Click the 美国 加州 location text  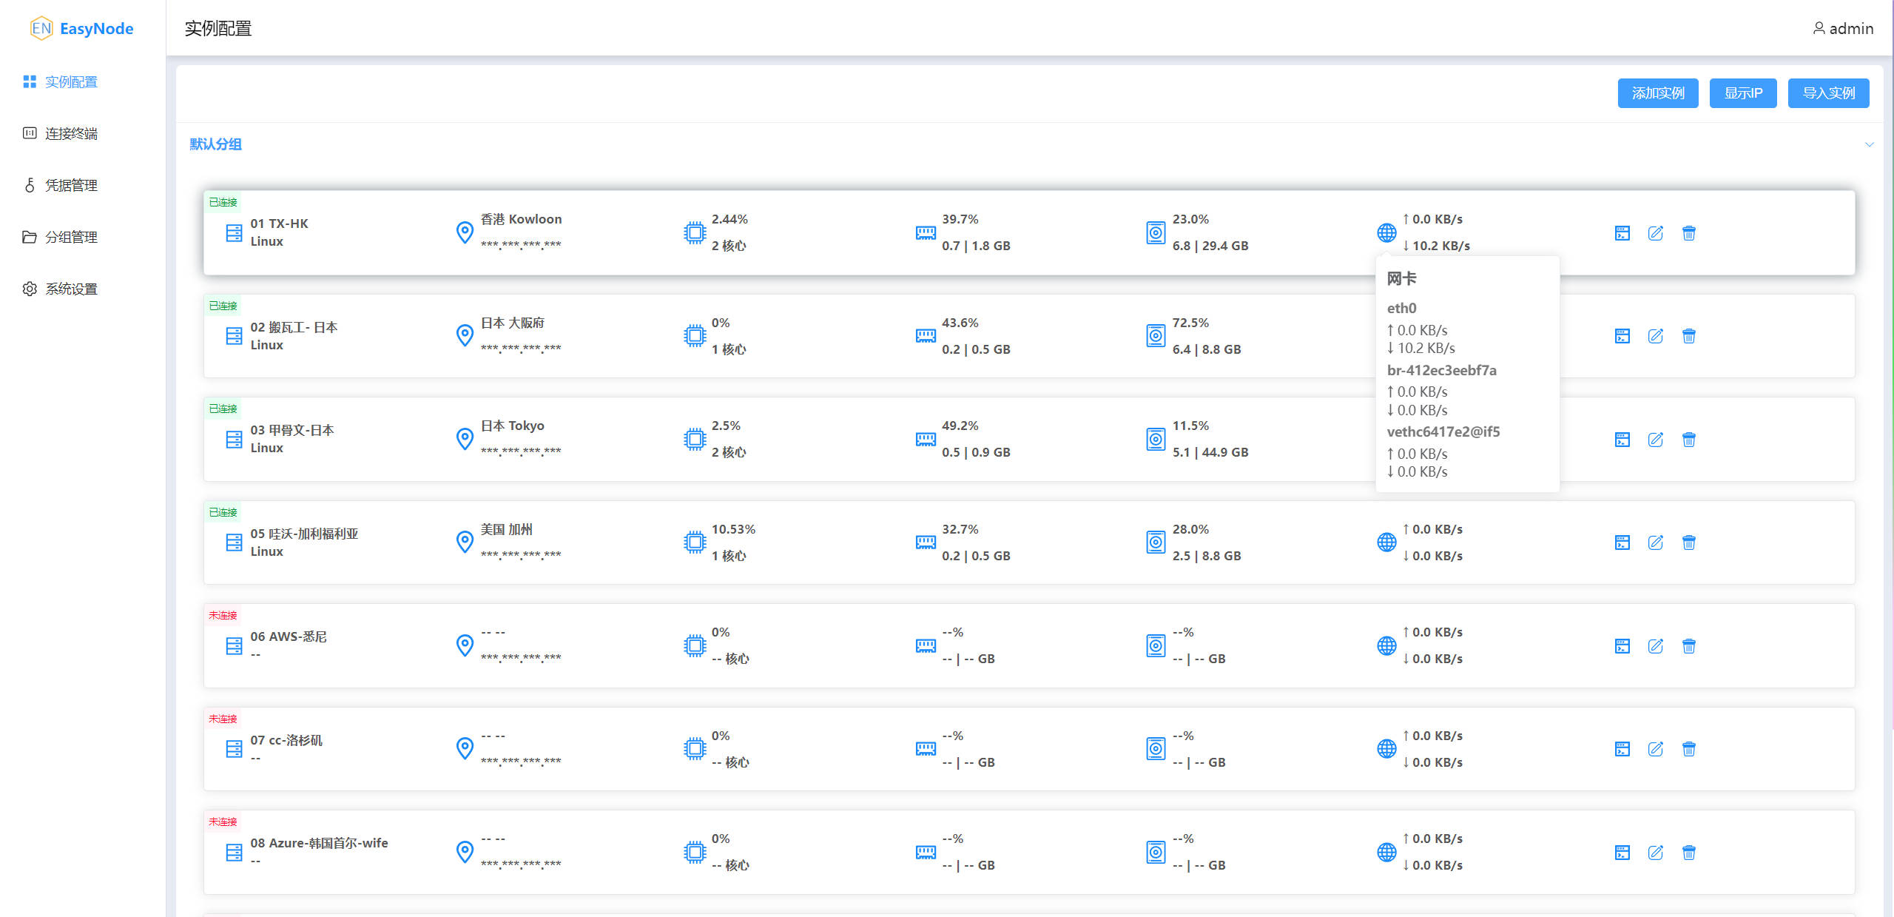tap(507, 529)
